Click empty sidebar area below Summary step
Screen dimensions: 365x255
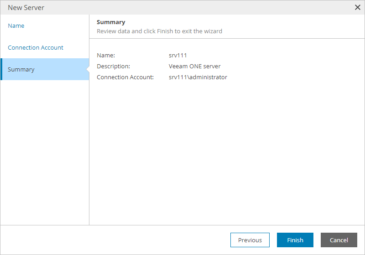click(x=45, y=150)
